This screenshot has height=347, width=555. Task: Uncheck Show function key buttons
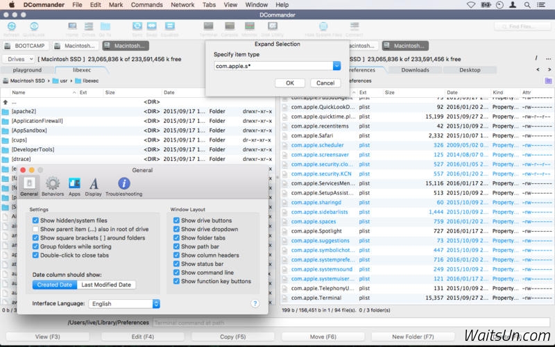[x=176, y=281]
